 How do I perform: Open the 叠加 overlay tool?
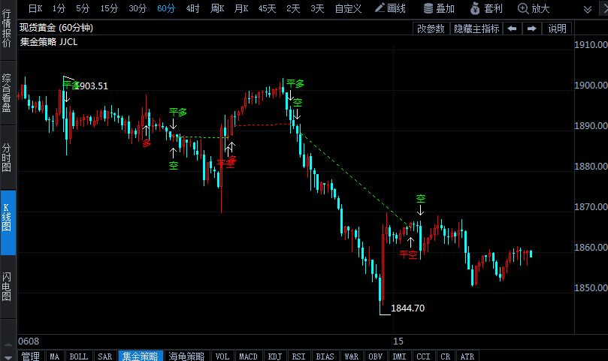(x=439, y=8)
